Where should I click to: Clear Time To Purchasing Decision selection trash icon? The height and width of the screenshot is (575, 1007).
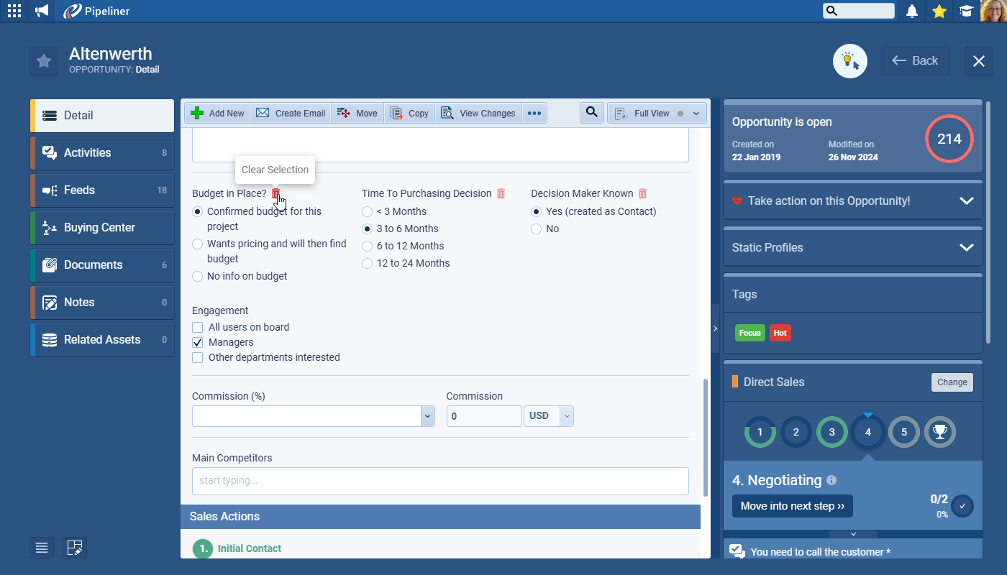pos(501,193)
